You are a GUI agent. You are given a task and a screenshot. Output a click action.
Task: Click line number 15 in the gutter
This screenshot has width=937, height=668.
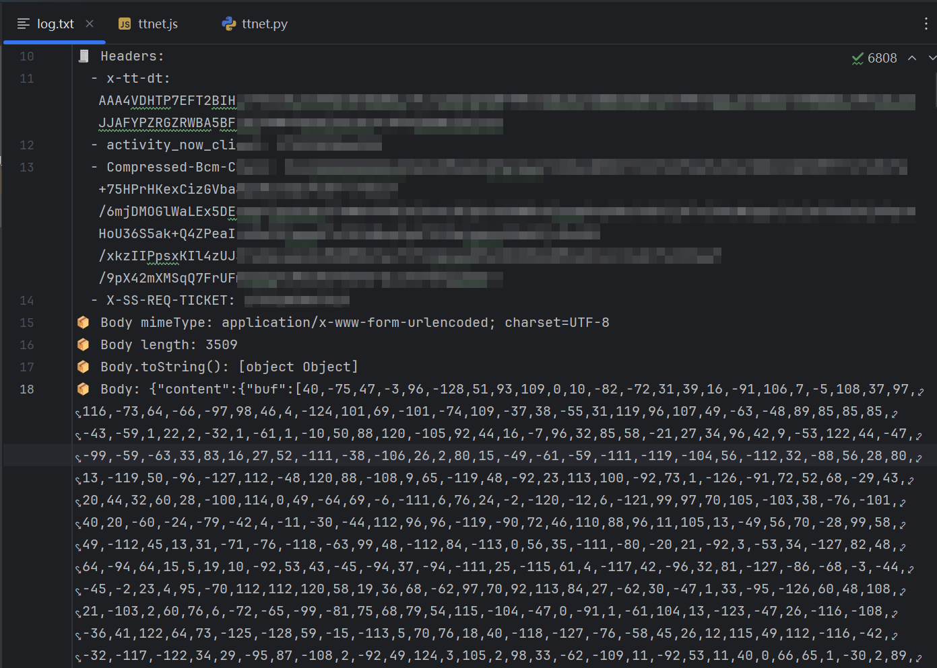pyautogui.click(x=27, y=323)
